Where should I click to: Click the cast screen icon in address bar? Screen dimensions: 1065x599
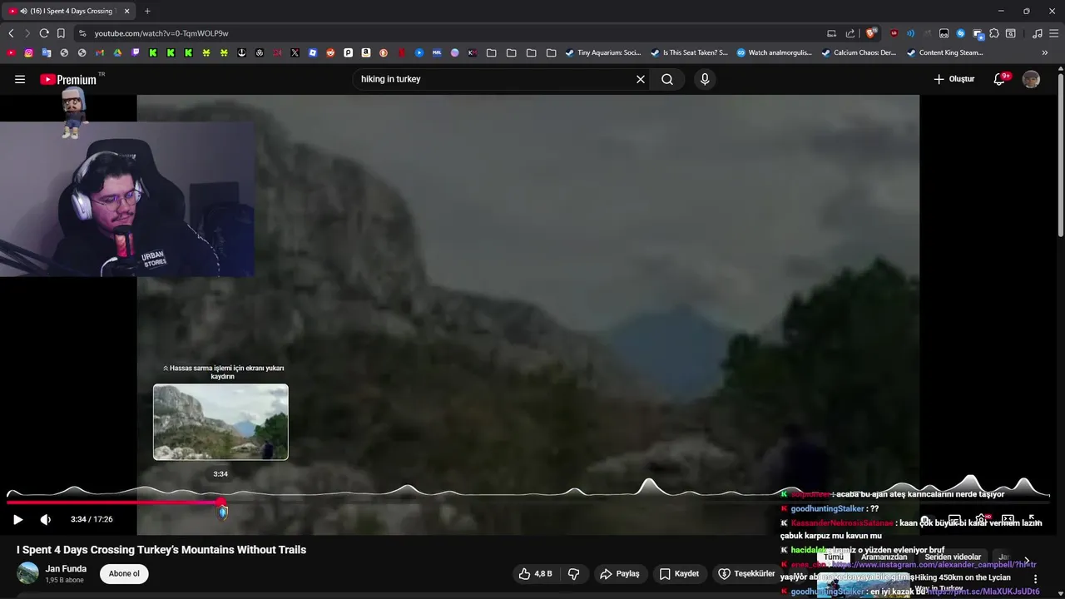coord(831,33)
